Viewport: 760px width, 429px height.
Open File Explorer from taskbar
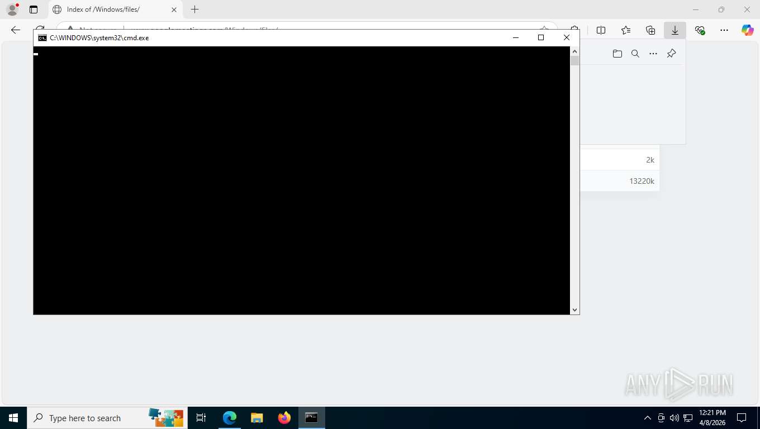click(x=256, y=418)
